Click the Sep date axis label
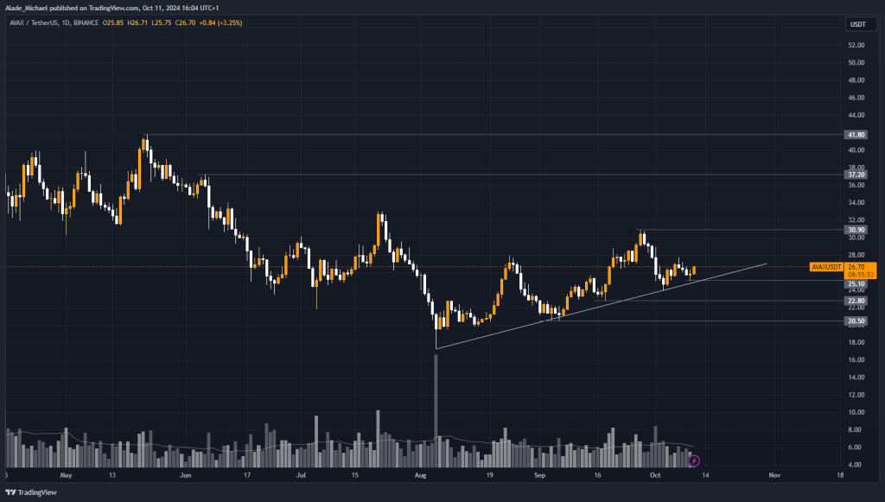Image resolution: width=885 pixels, height=502 pixels. pyautogui.click(x=539, y=475)
